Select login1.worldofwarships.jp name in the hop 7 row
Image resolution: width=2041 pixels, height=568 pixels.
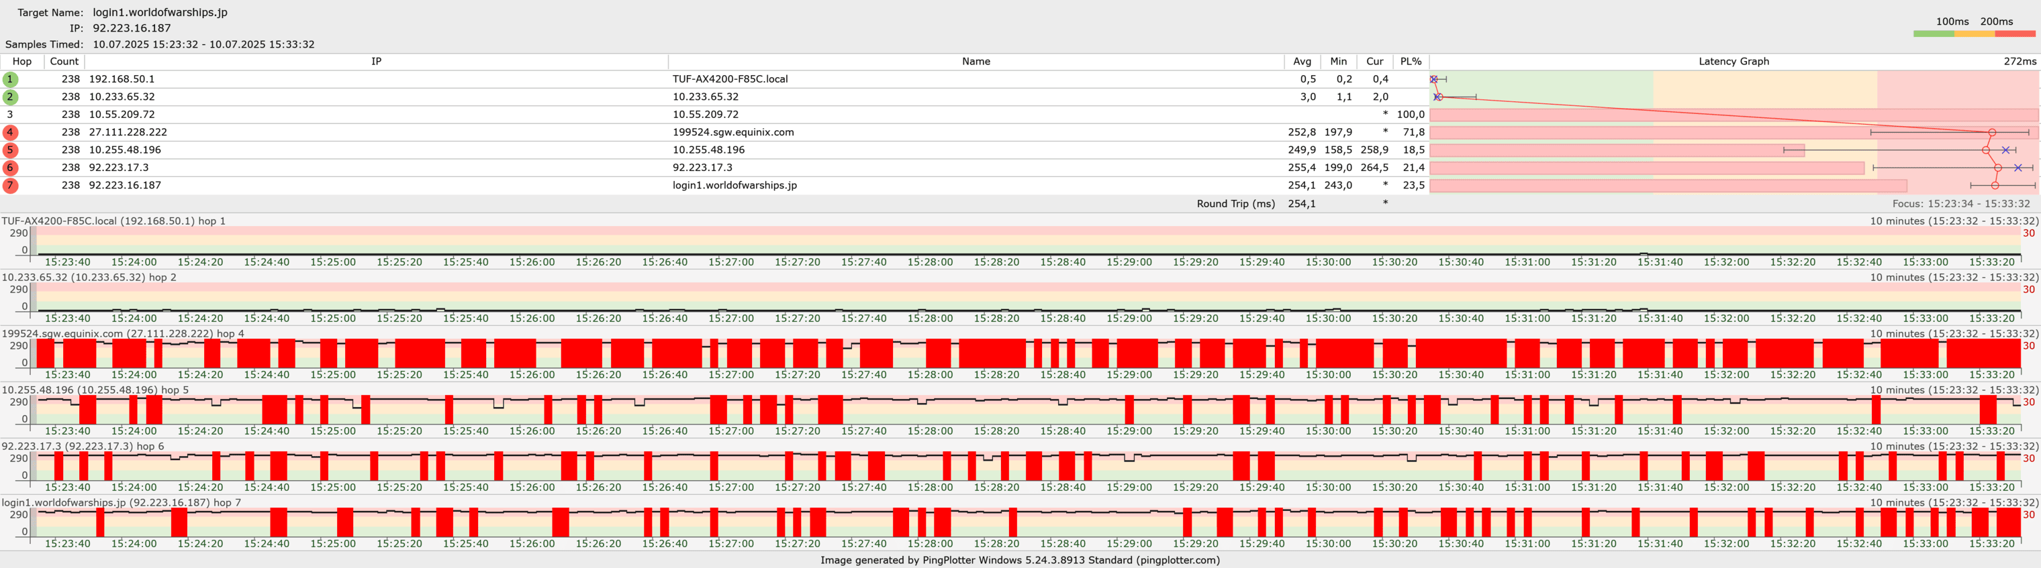tap(734, 185)
